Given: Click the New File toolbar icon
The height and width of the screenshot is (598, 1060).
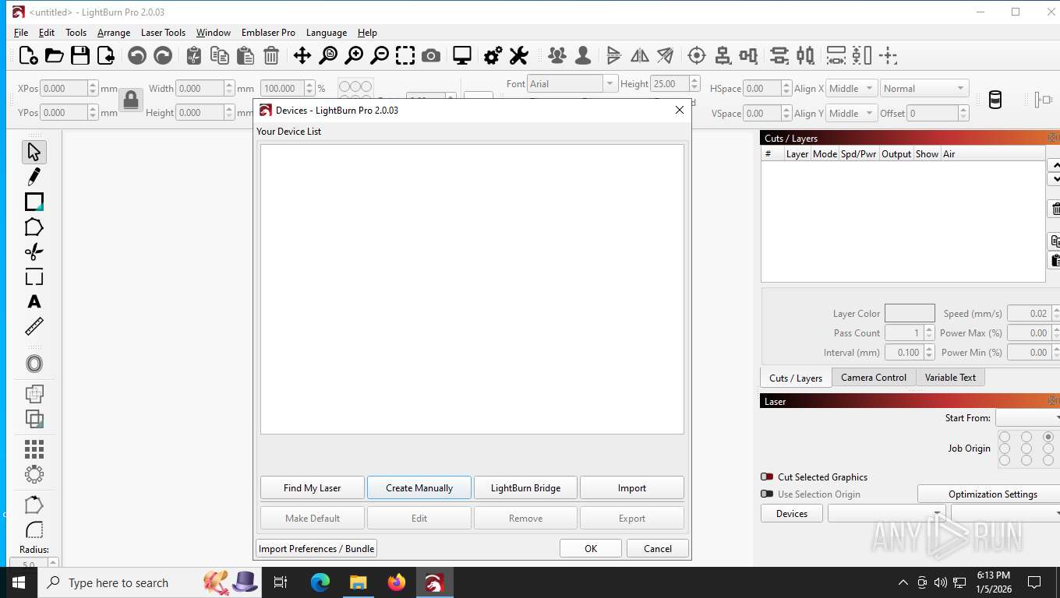Looking at the screenshot, I should click(28, 55).
